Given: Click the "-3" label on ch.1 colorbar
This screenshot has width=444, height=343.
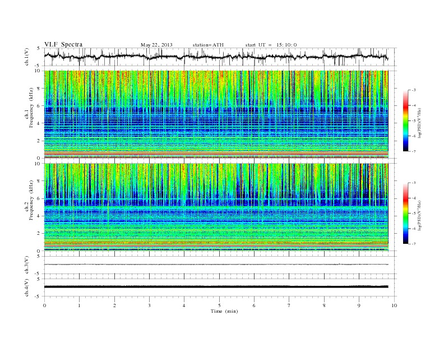Looking at the screenshot, I should [414, 90].
